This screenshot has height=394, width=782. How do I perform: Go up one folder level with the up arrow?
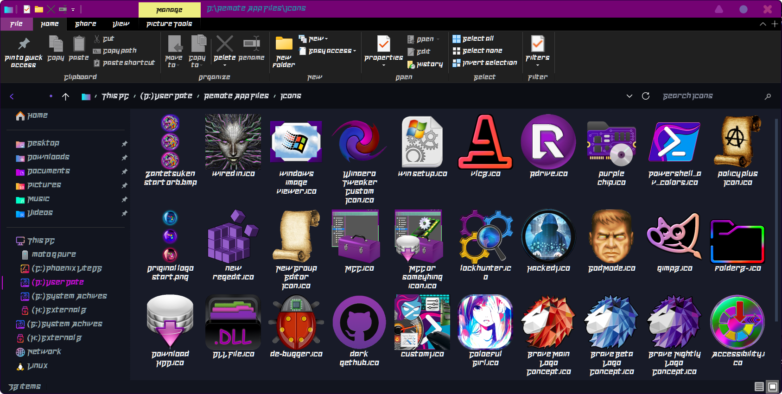65,96
